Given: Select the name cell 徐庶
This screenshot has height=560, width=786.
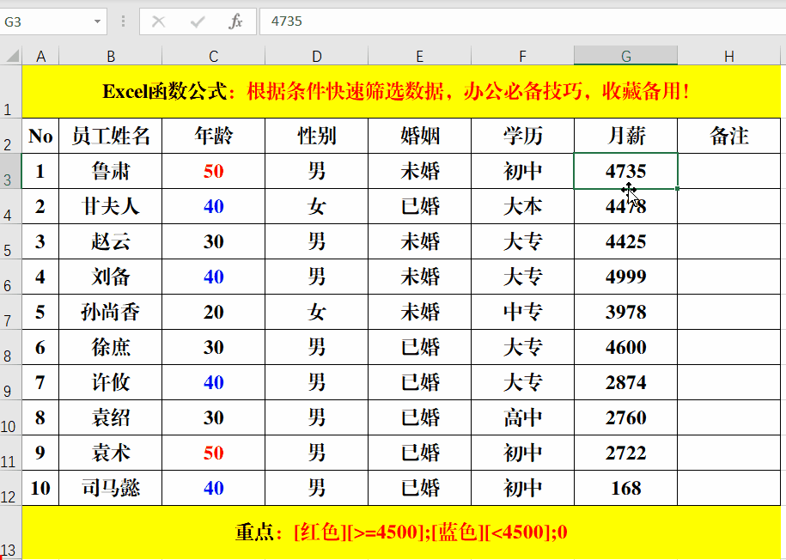Looking at the screenshot, I should point(111,347).
